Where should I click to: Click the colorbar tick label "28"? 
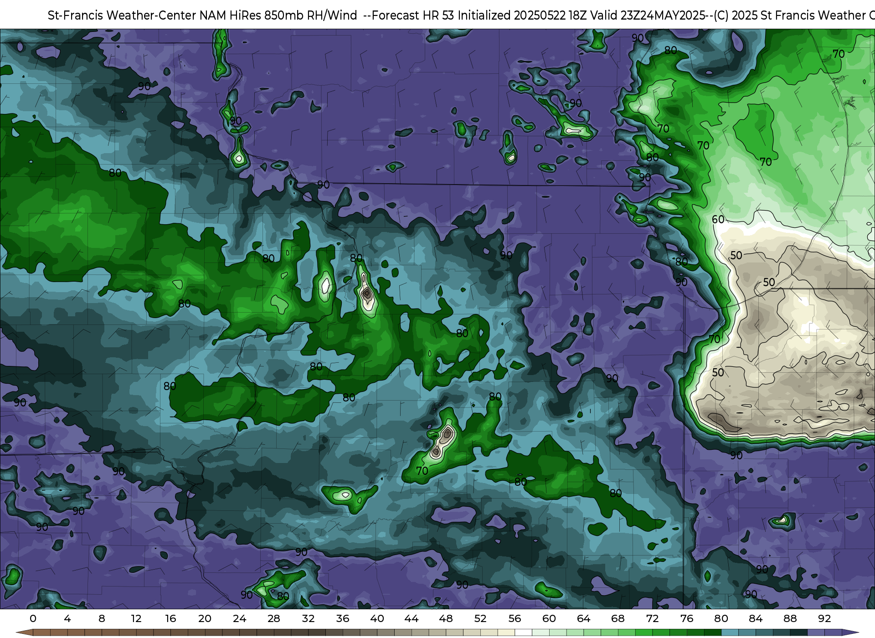(x=274, y=618)
